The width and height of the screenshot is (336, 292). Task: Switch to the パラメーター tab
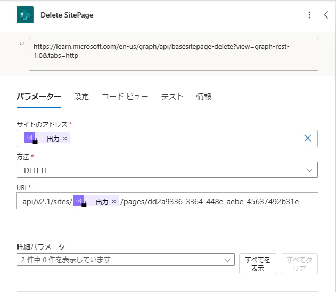pyautogui.click(x=39, y=97)
